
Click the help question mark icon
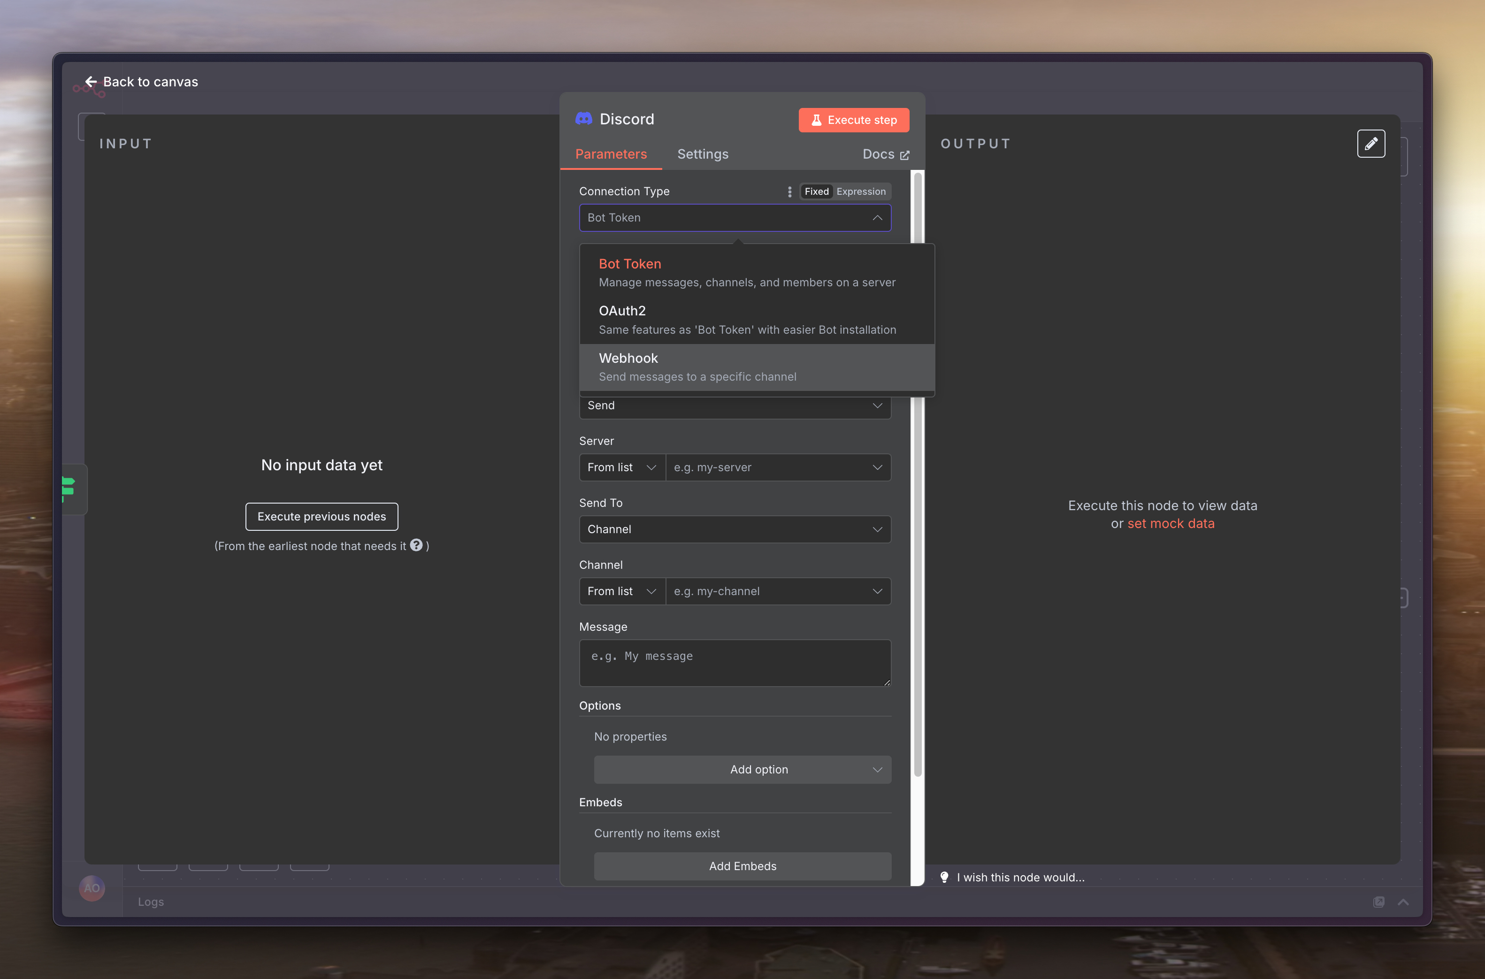(416, 545)
